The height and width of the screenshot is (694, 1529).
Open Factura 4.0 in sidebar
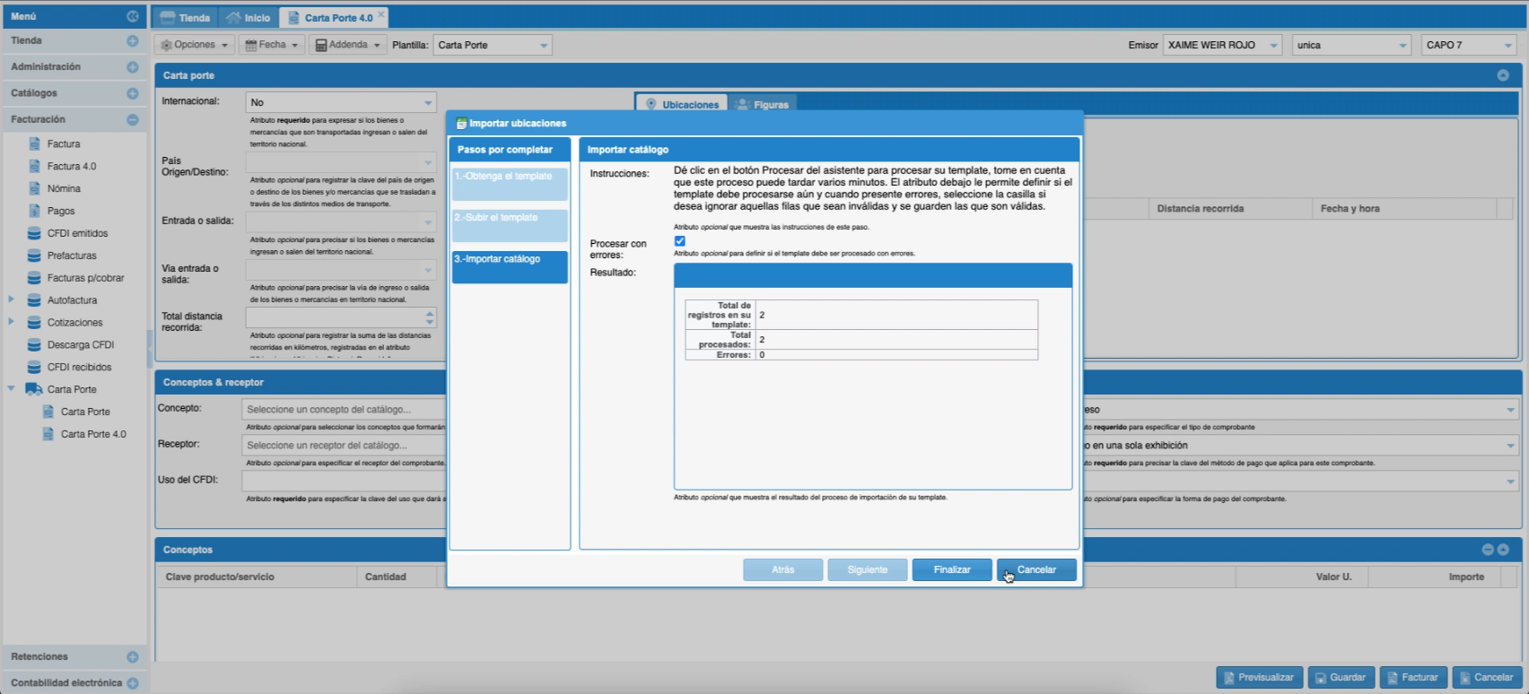point(71,166)
